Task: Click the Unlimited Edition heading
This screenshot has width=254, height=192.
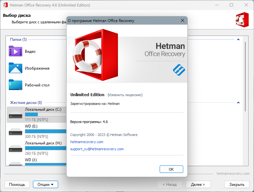Action: [x=87, y=95]
